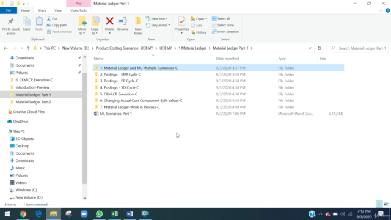Select the ML Scenarios-Part 1 Word document

click(x=115, y=113)
